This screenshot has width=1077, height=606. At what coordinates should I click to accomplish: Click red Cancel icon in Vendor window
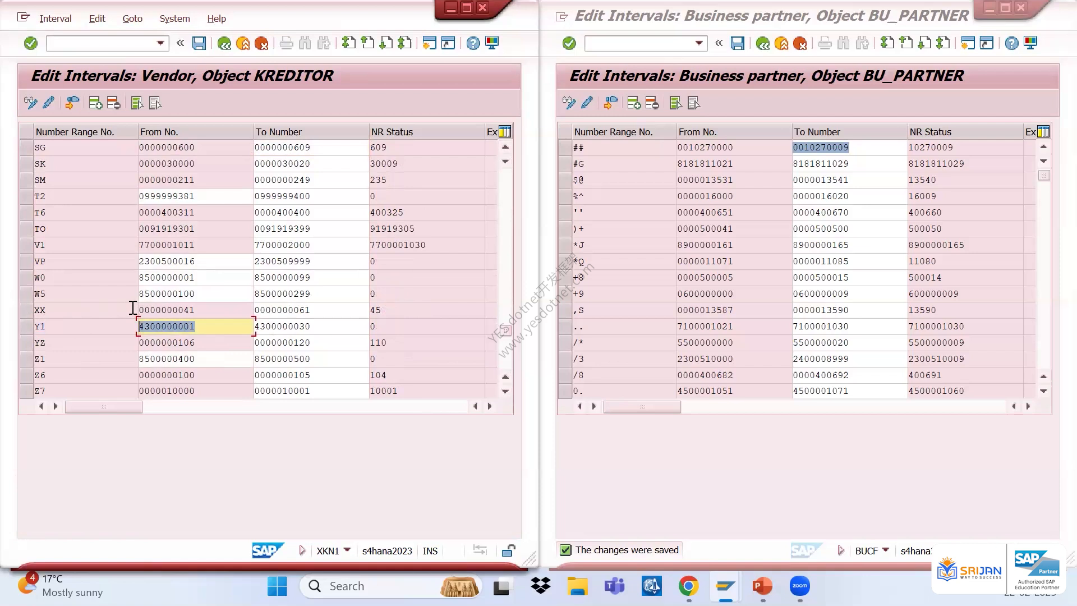(x=261, y=43)
